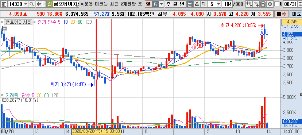Toggle the left sidebar panel icon
Viewport: 302px width, 135px height.
(x=4, y=4)
